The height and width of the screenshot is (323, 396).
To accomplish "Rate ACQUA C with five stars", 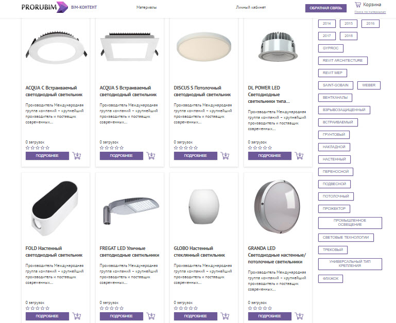I will pyautogui.click(x=47, y=148).
